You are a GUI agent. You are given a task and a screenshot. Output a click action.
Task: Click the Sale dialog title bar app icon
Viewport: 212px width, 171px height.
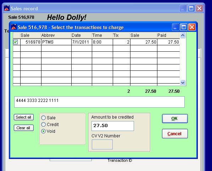tap(14, 27)
